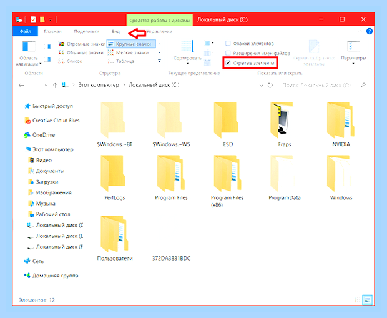Click Этот компьютер in address bar
The image size is (387, 318).
[99, 85]
